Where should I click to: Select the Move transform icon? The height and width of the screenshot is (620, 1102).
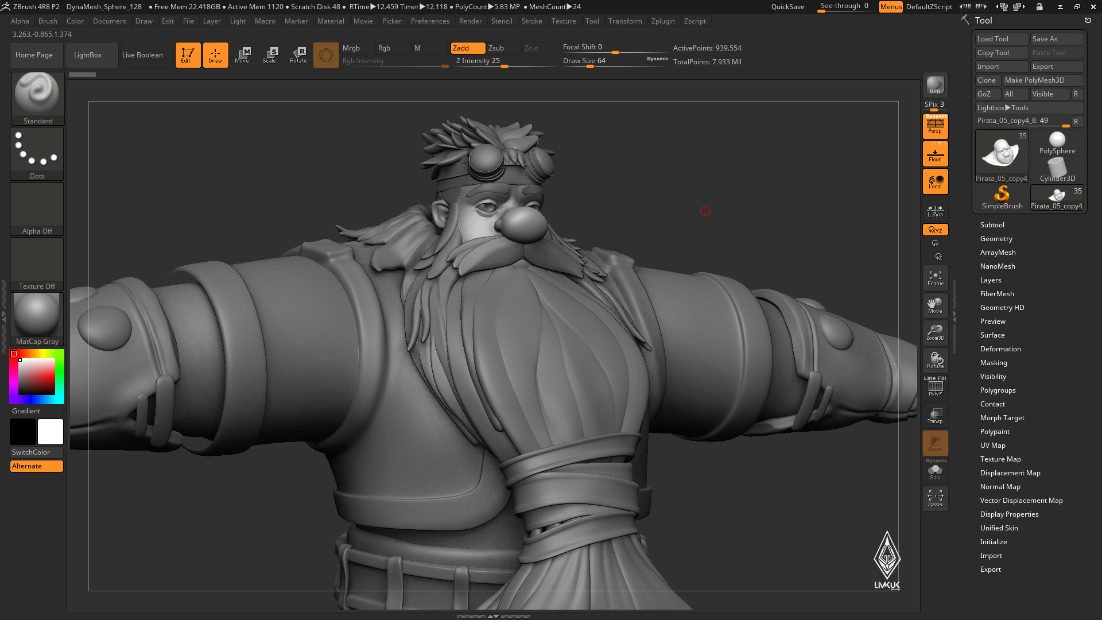tap(242, 55)
